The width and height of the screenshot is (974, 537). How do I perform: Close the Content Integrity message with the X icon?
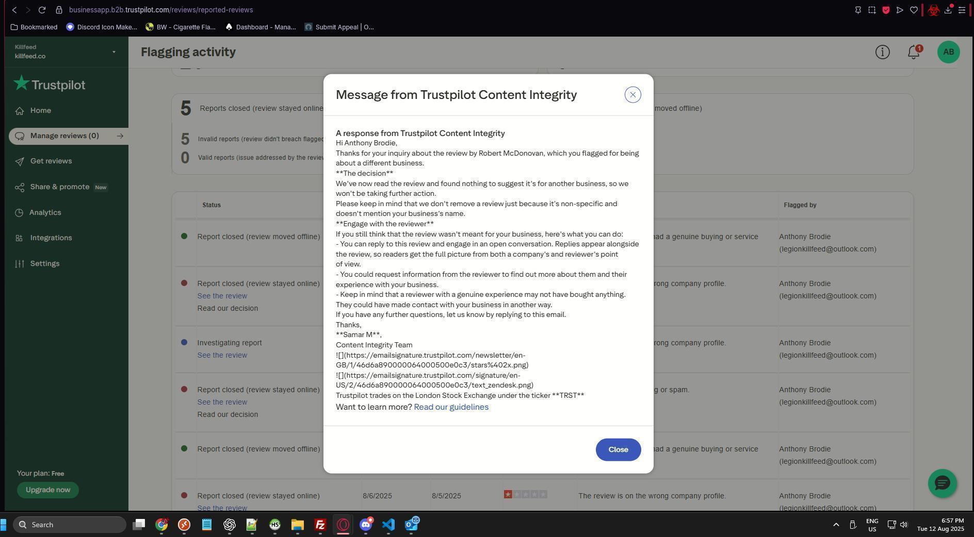coord(632,95)
